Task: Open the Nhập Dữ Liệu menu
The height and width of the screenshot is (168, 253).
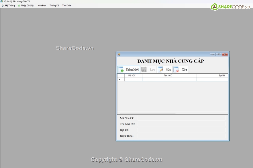Action: coord(26,6)
